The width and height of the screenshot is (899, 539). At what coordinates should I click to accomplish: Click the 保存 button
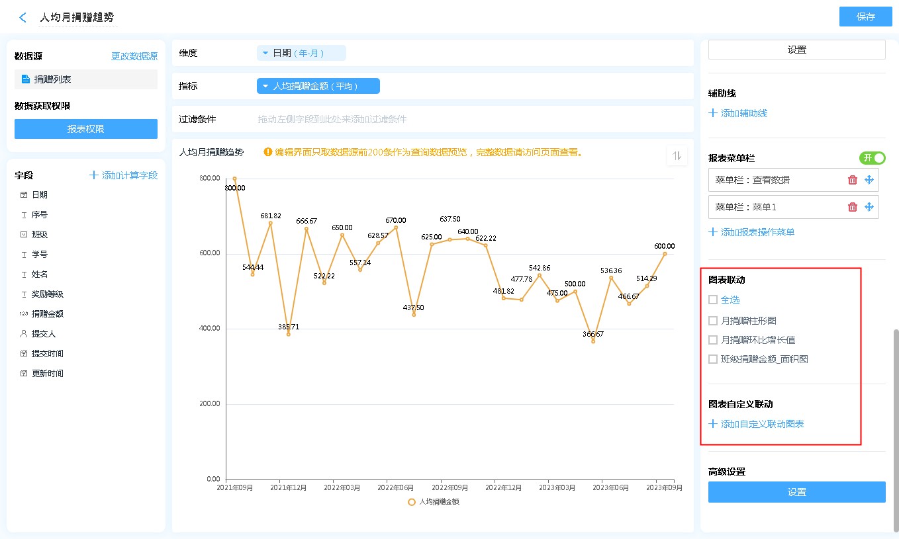coord(865,17)
